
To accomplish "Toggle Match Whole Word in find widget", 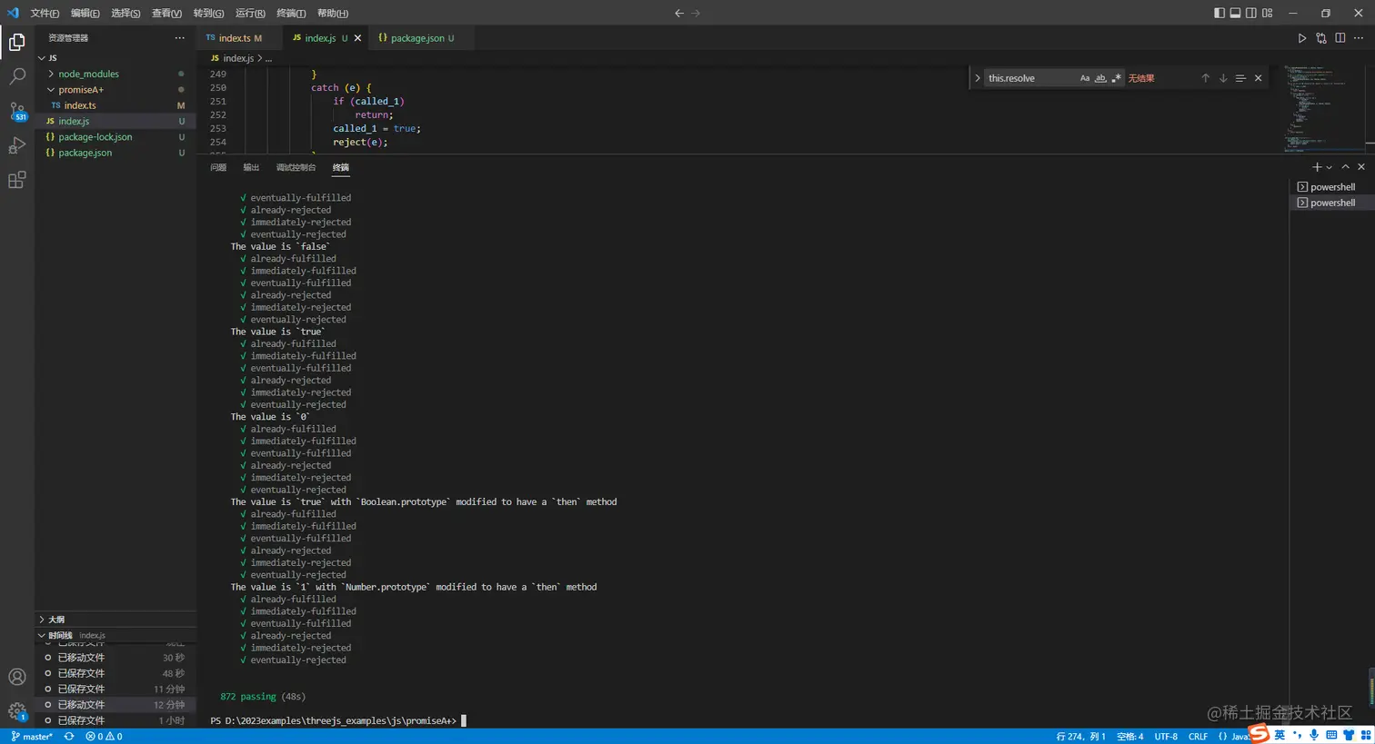I will click(x=1100, y=78).
